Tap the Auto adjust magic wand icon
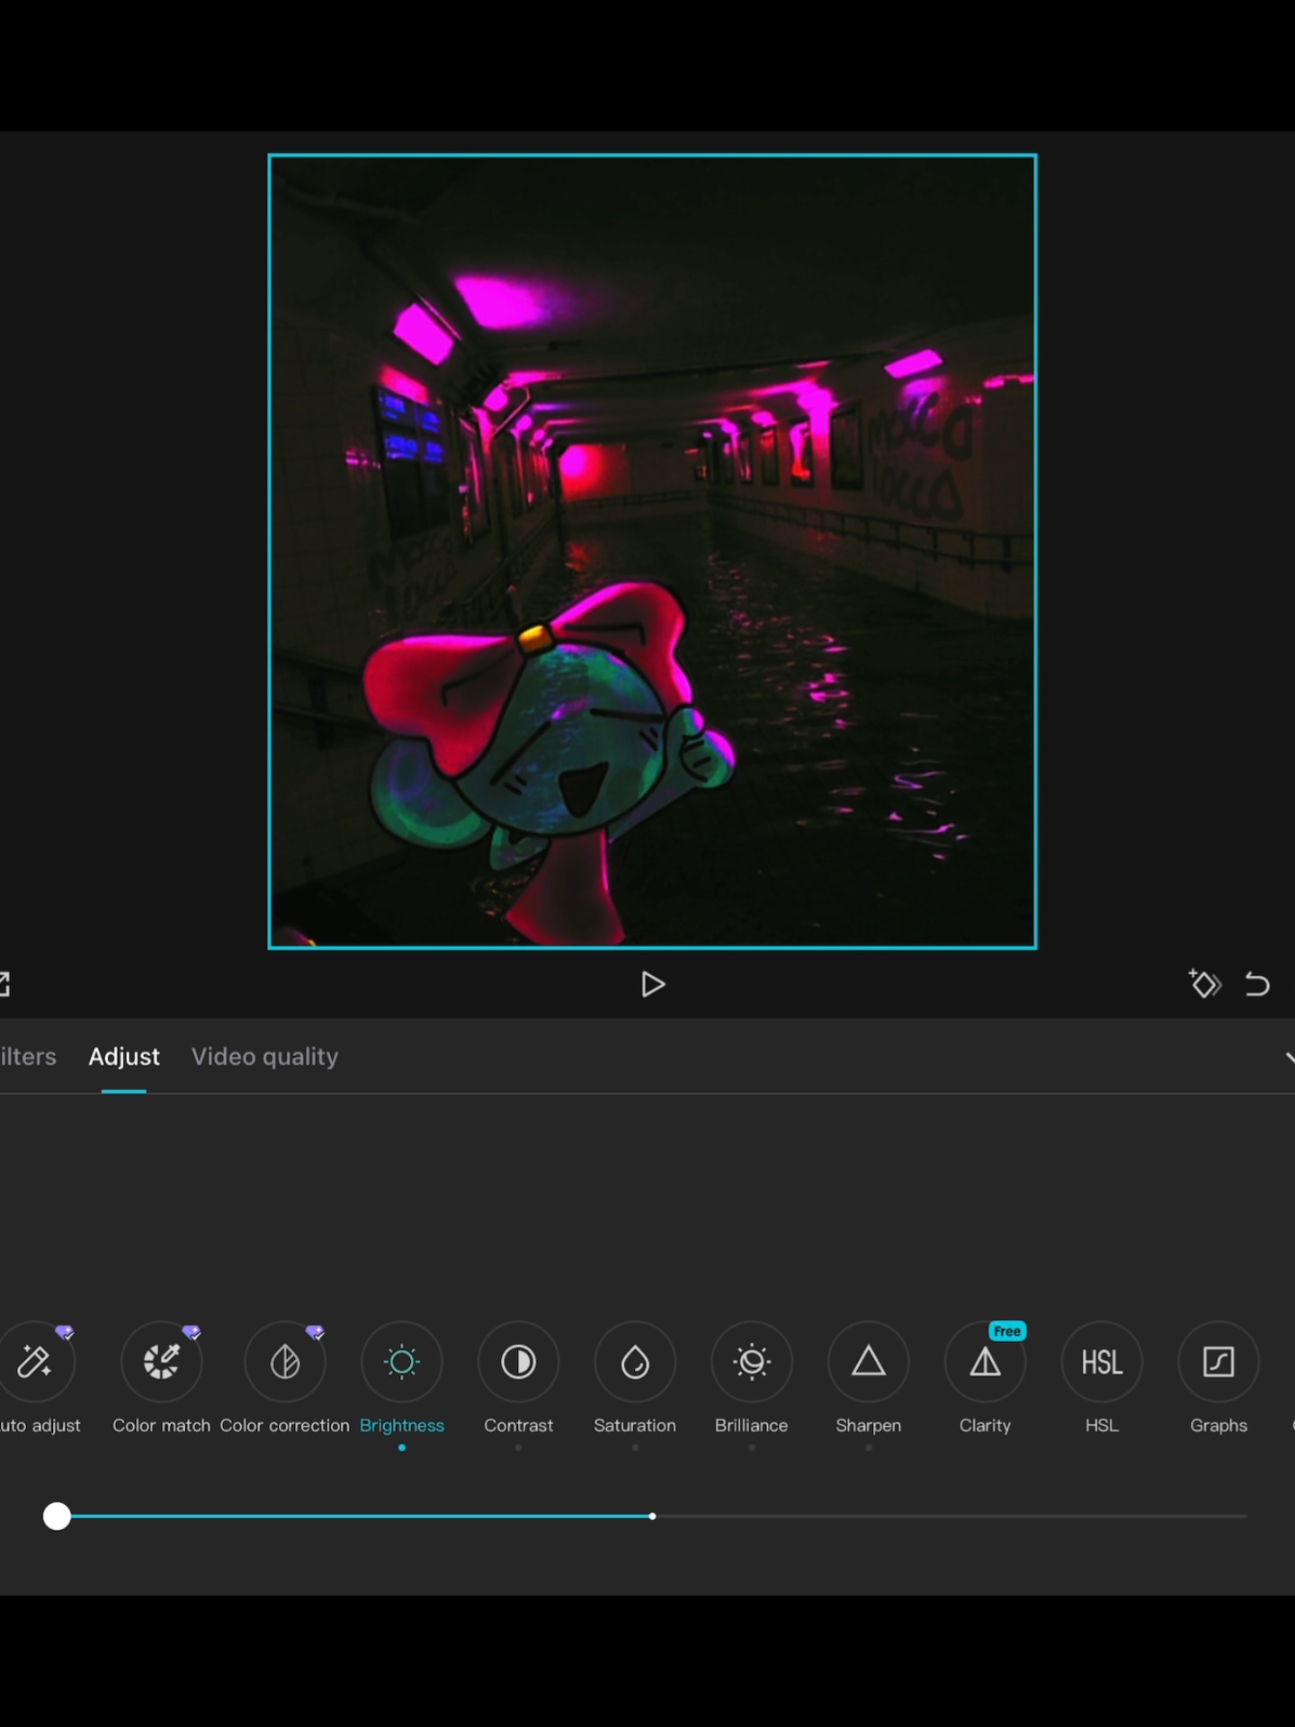Viewport: 1295px width, 1727px height. click(x=35, y=1362)
